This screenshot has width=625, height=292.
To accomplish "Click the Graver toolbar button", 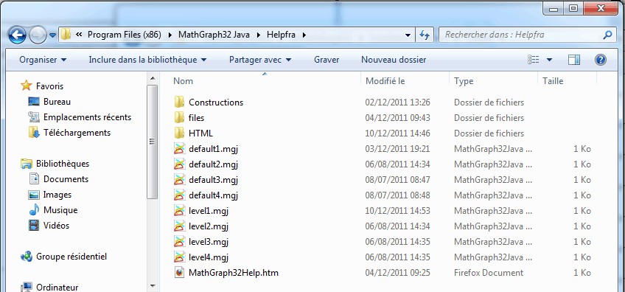I will [x=327, y=60].
